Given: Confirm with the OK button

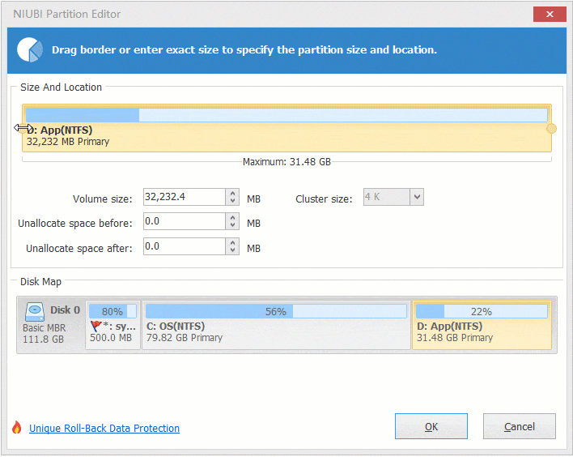Looking at the screenshot, I should tap(431, 426).
